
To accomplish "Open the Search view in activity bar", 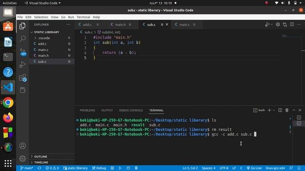I will click(22, 38).
